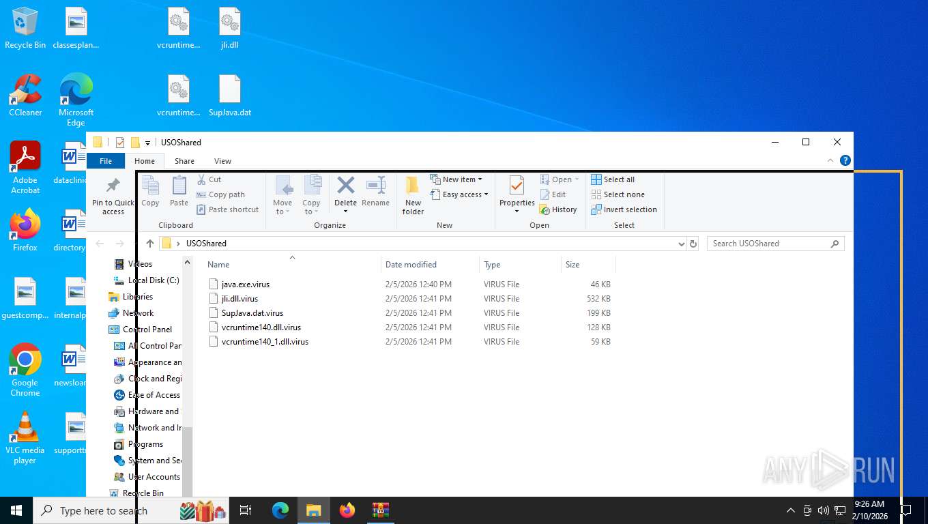The image size is (928, 524).
Task: Click USOShared in the address bar
Action: pyautogui.click(x=206, y=244)
